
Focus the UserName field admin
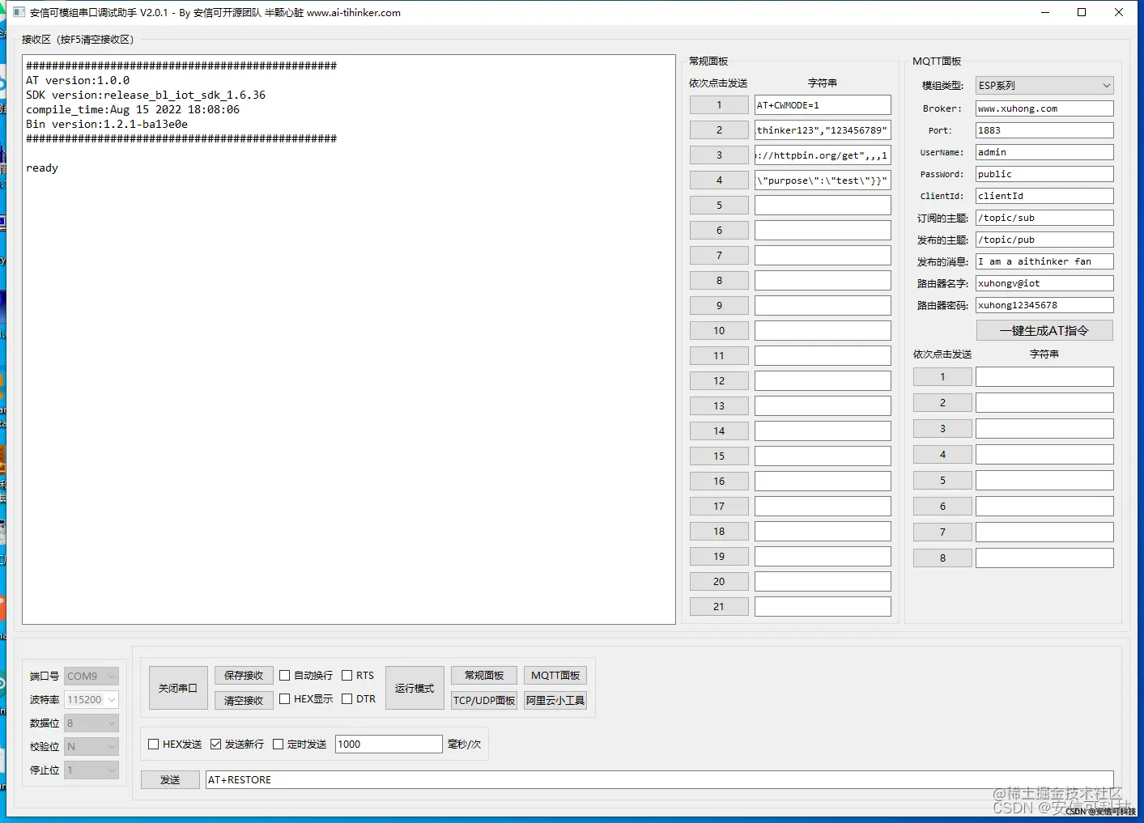pos(1044,152)
